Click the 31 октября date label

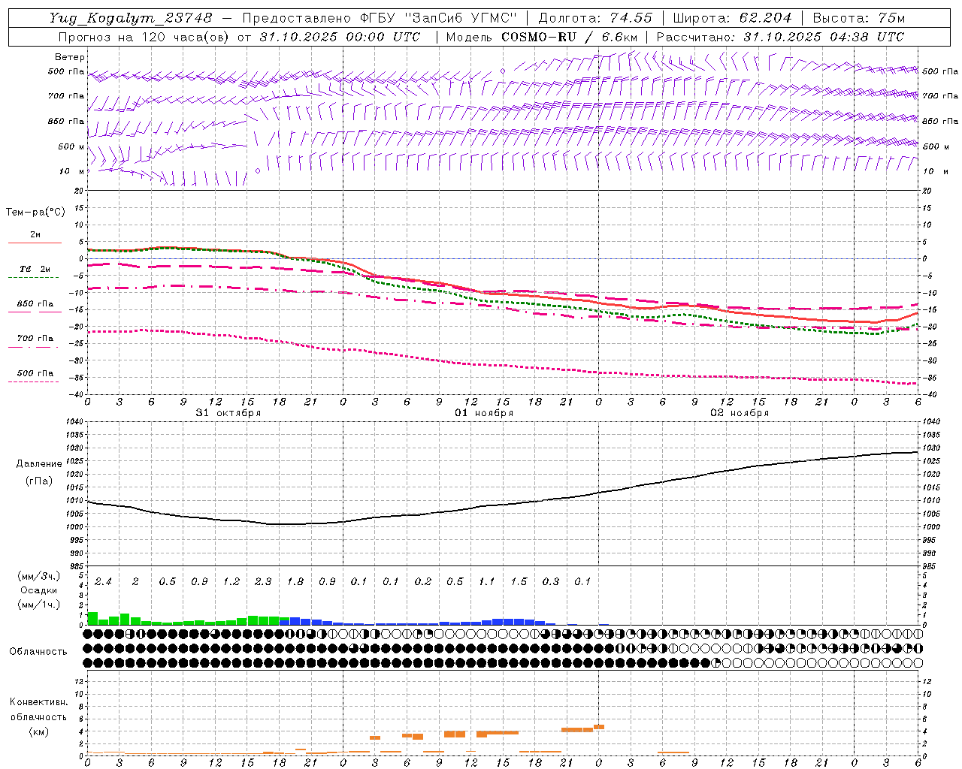[228, 413]
